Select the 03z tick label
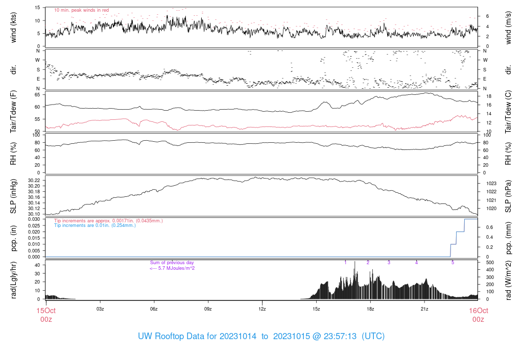 (x=100, y=309)
